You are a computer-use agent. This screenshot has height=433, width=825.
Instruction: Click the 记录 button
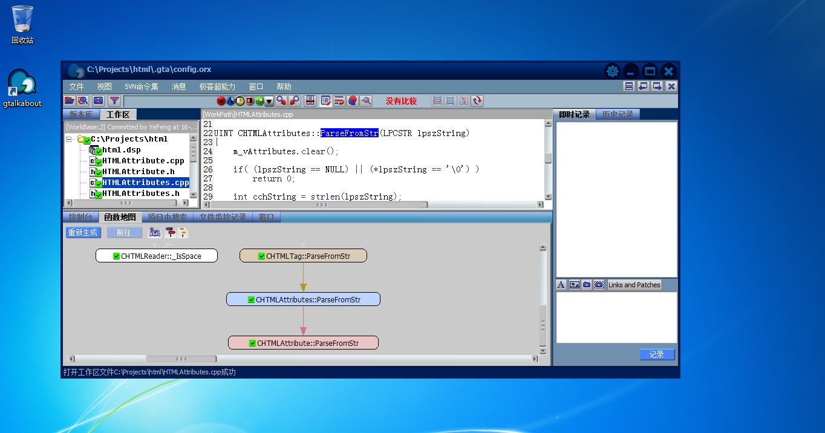tap(657, 354)
